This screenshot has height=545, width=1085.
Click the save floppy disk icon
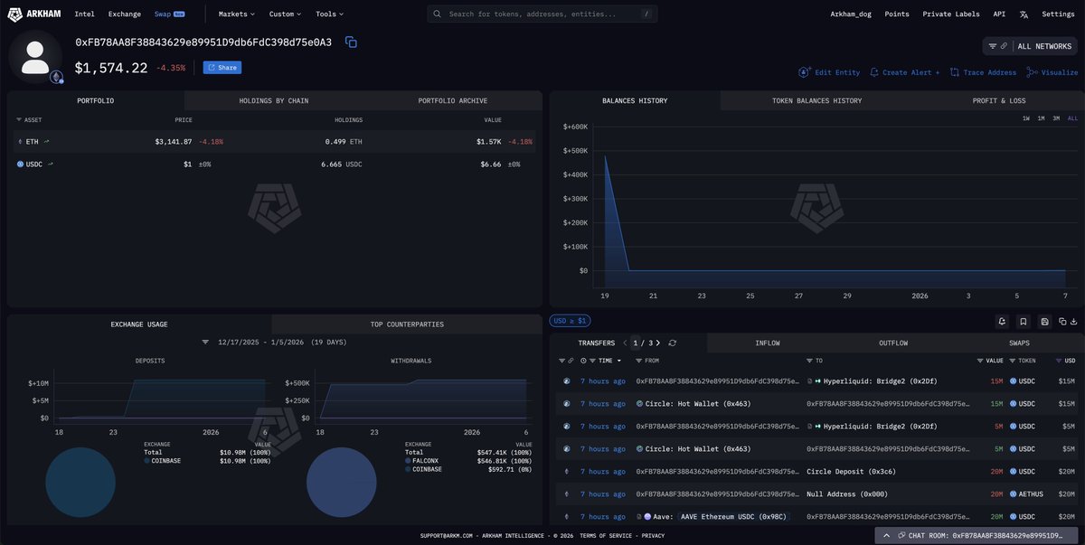(x=1044, y=321)
